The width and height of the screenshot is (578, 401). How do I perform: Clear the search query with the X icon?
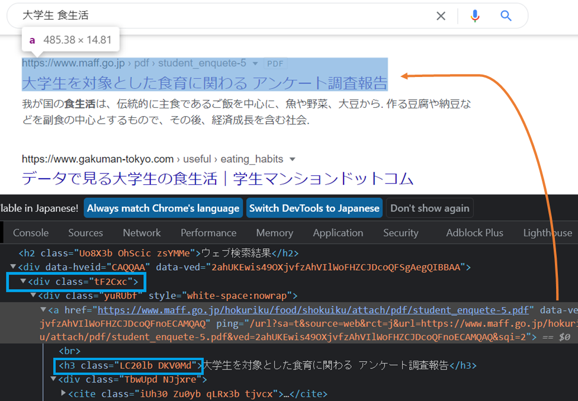pyautogui.click(x=441, y=16)
